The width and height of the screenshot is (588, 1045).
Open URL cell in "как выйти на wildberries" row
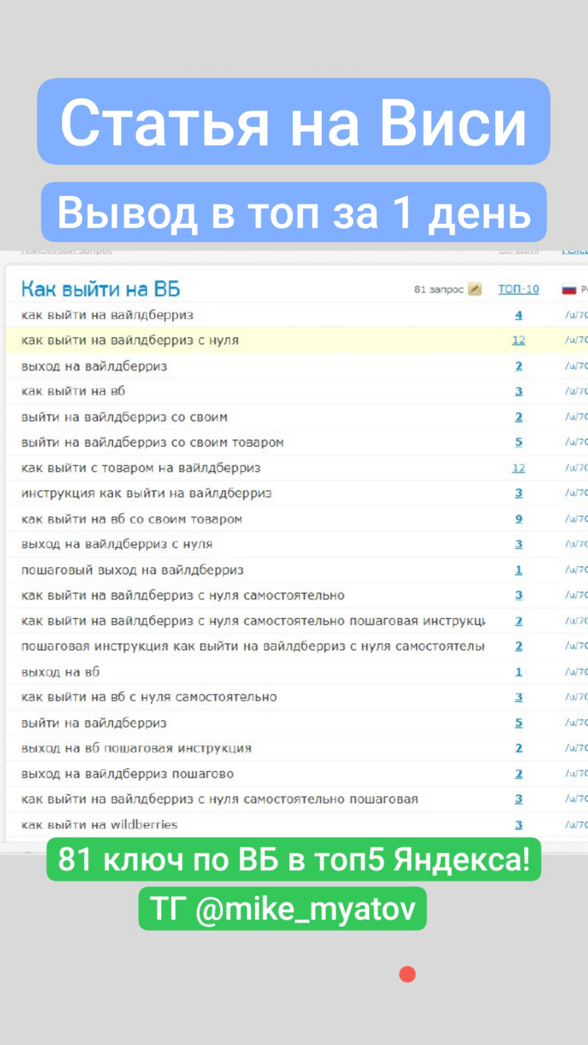tap(576, 825)
